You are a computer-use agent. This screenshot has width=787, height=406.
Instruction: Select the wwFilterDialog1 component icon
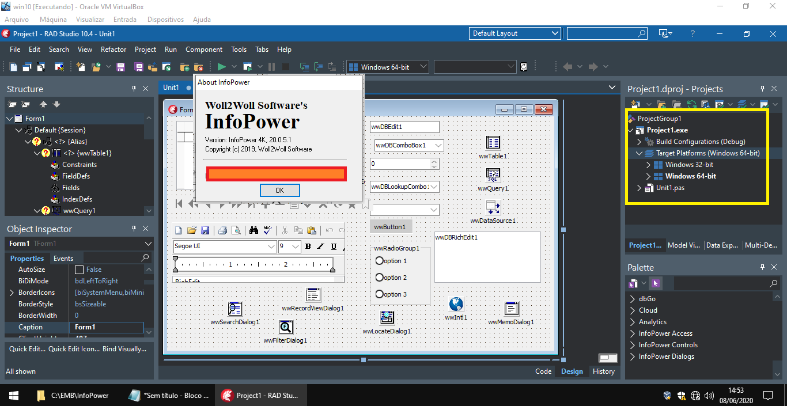[285, 327]
